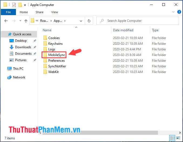This screenshot has height=142, width=183.
Task: Open the address bar history dropdown
Action: [81, 21]
